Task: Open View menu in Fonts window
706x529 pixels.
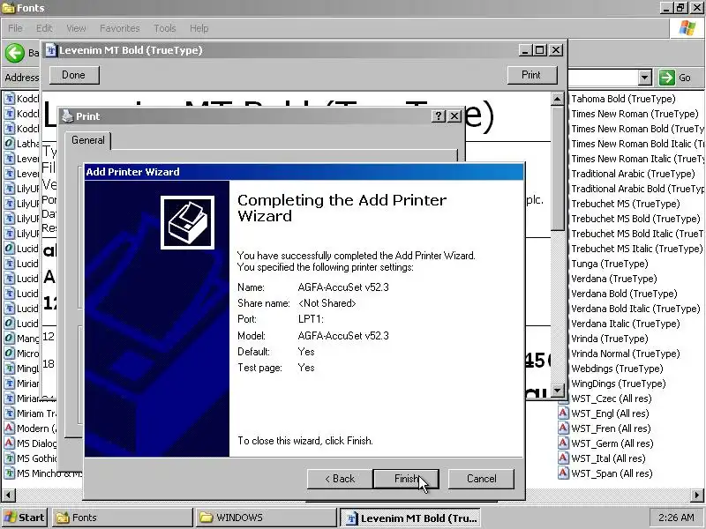Action: click(x=76, y=28)
